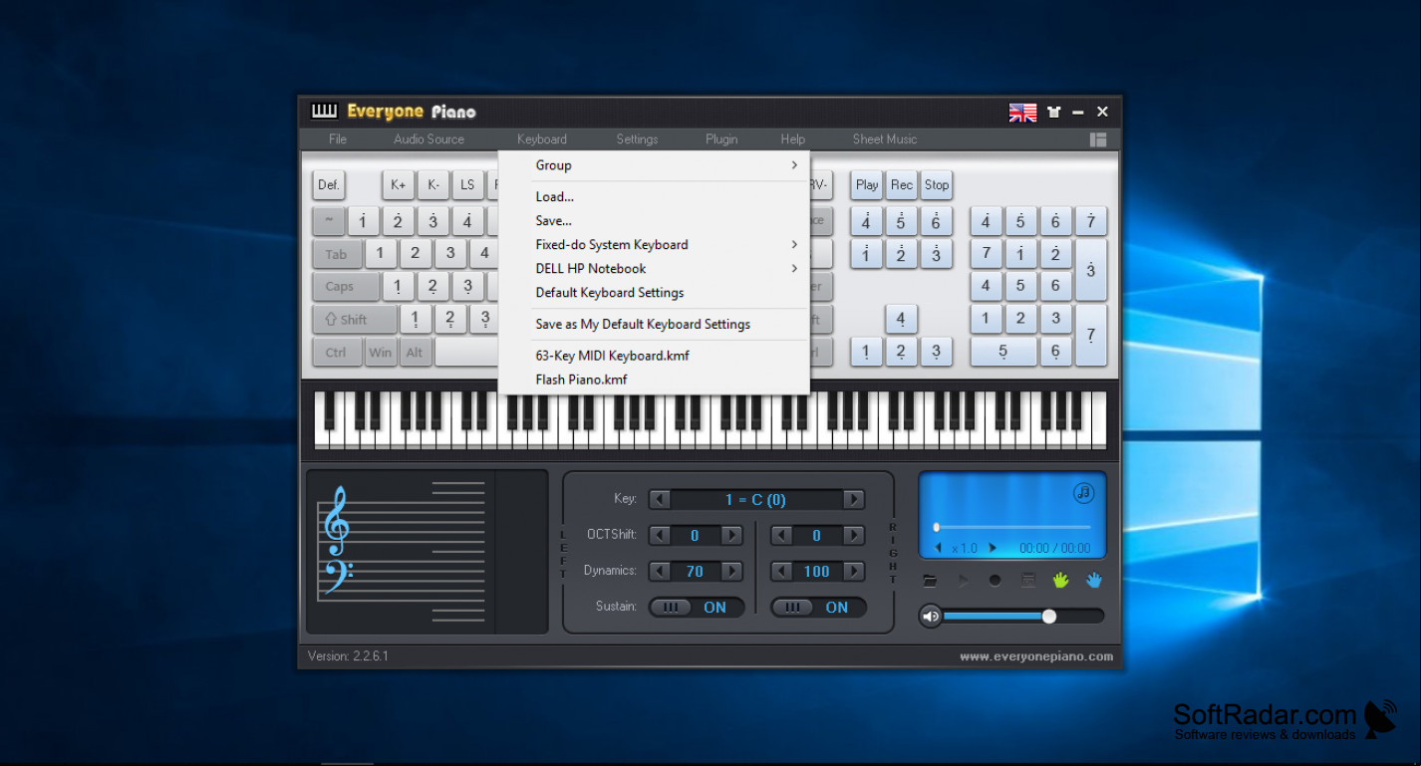Click the piano keys logo icon in title bar
This screenshot has height=766, width=1421.
click(325, 112)
